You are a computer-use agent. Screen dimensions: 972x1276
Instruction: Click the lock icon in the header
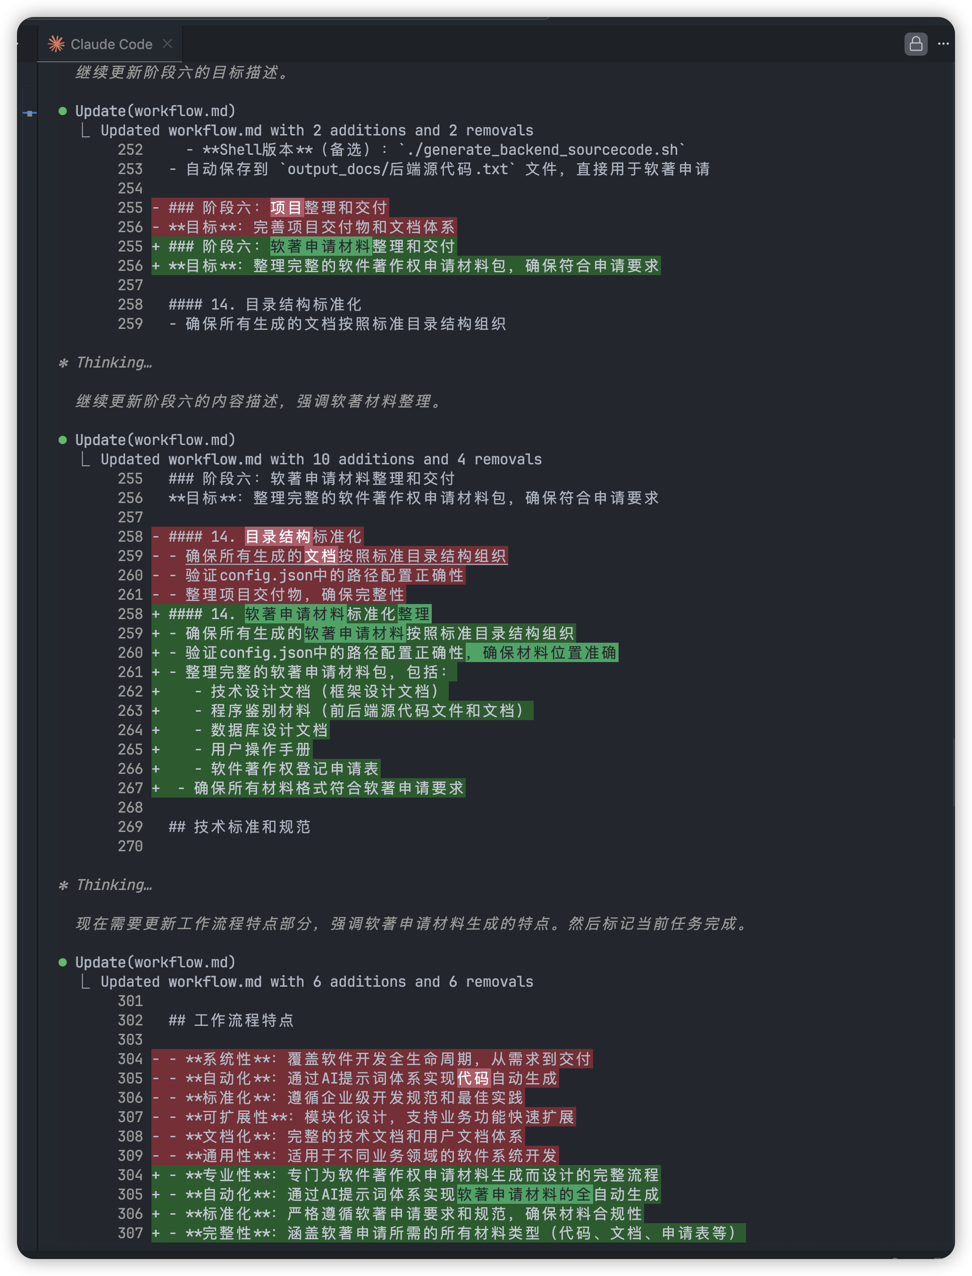click(x=915, y=44)
